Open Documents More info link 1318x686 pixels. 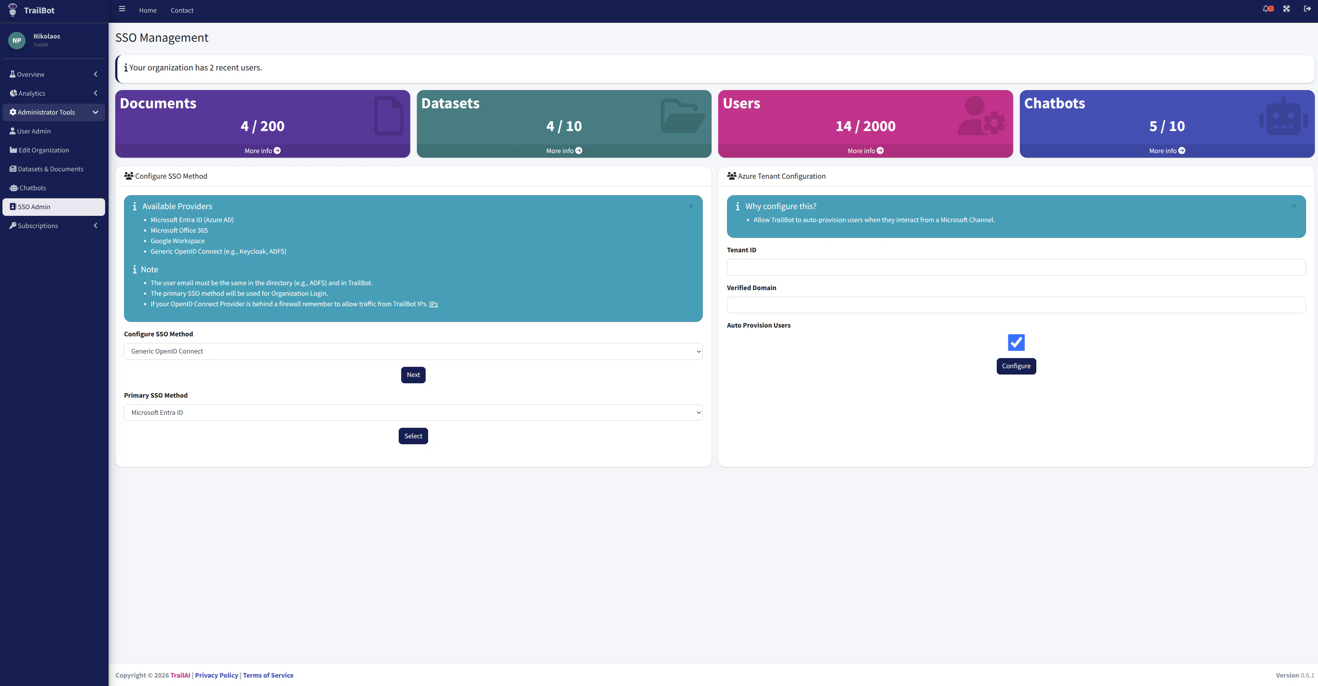[262, 151]
